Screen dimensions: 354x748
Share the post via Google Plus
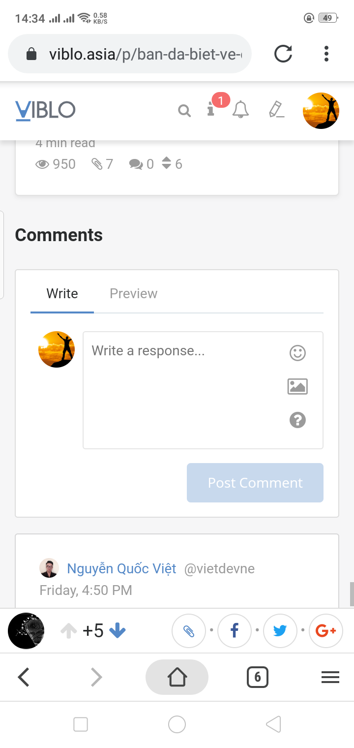(325, 630)
